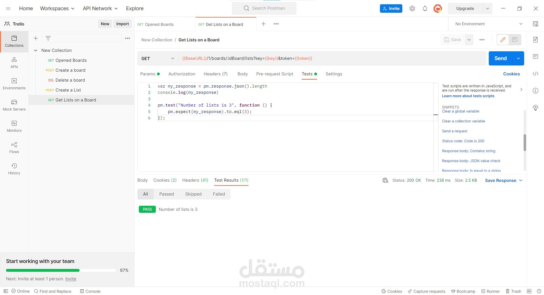Viewport: 544px width, 295px height.
Task: Open the Workspaces dropdown
Action: pos(57,9)
